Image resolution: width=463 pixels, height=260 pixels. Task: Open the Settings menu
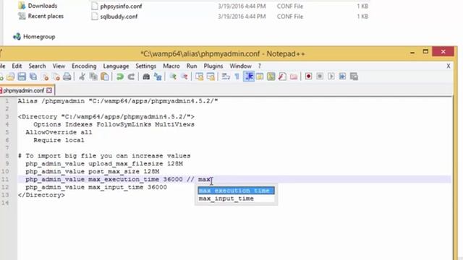pos(146,66)
